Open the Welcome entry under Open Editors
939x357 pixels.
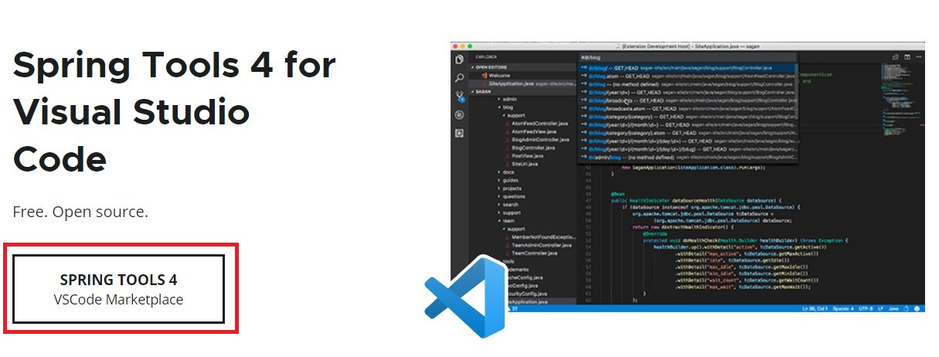[x=495, y=76]
